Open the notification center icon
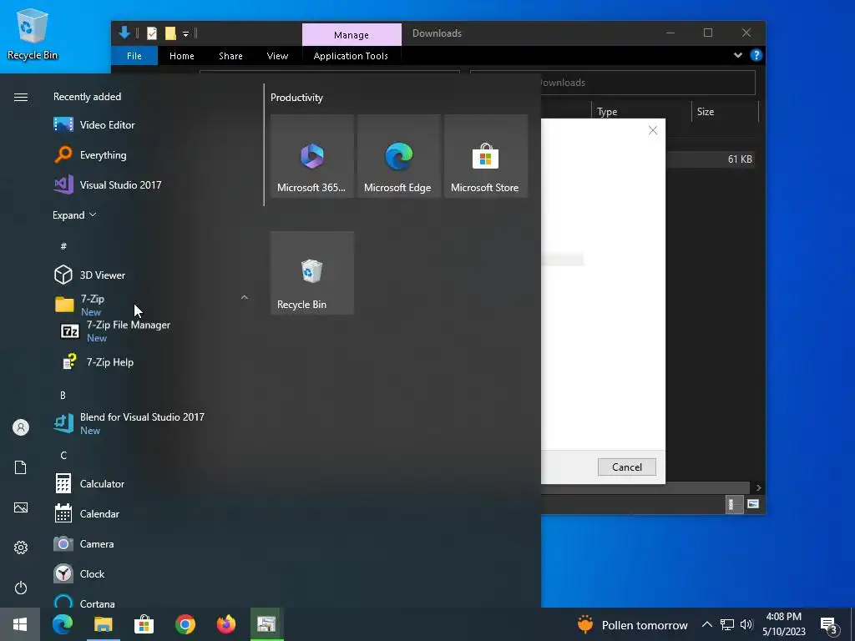Image resolution: width=855 pixels, height=641 pixels. click(x=829, y=625)
